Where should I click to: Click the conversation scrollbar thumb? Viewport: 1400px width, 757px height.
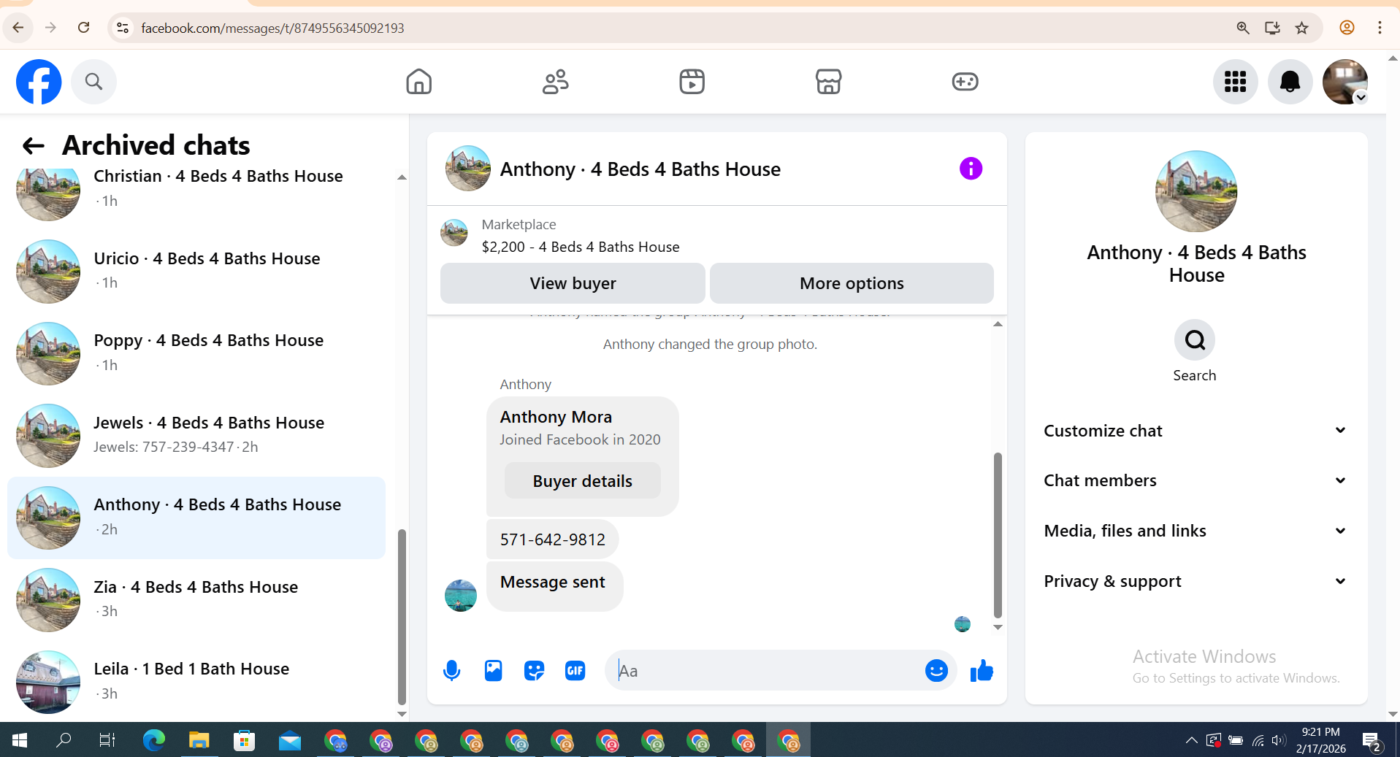pyautogui.click(x=998, y=535)
